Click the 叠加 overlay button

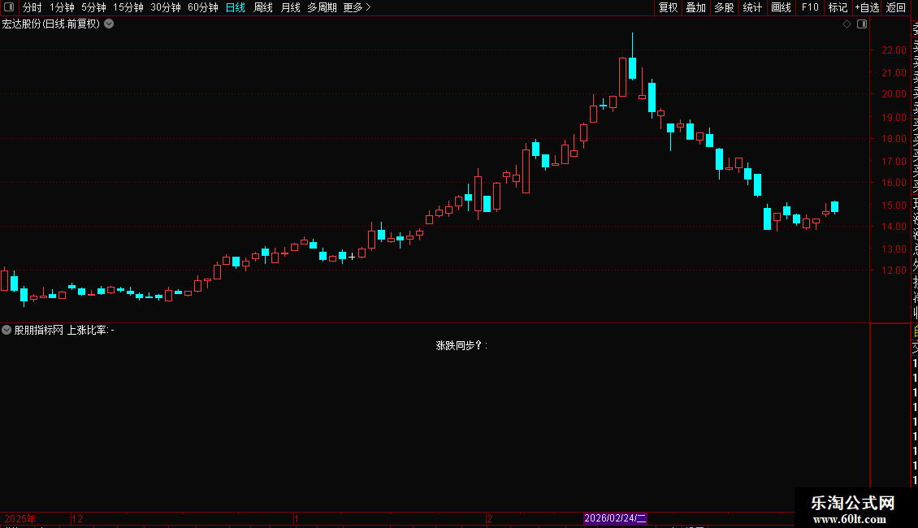tap(696, 7)
